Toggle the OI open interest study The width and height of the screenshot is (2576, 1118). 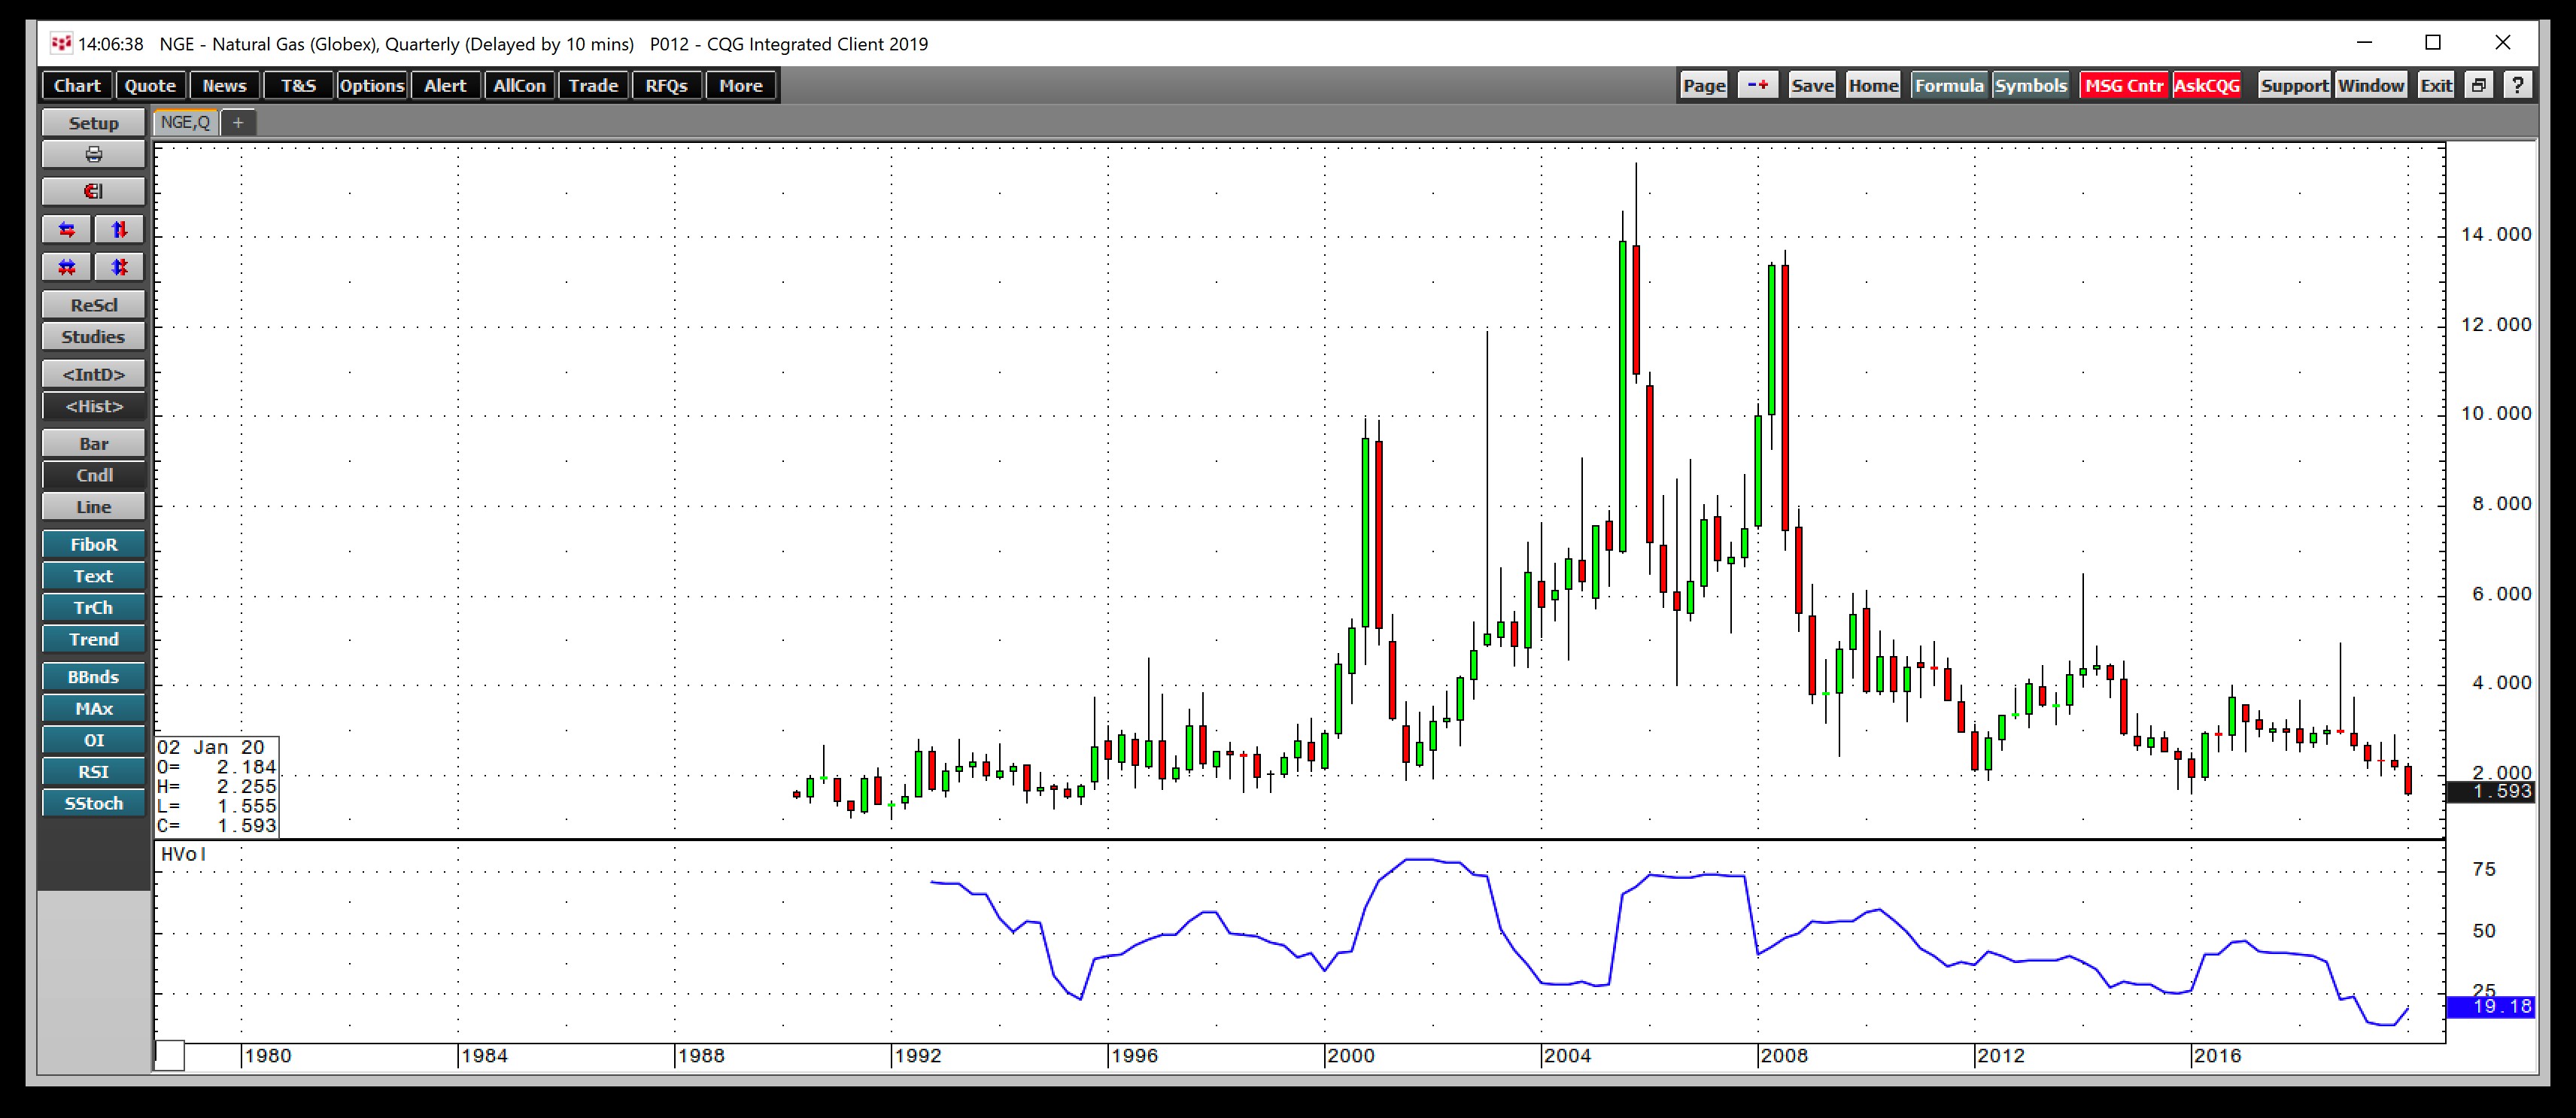click(x=93, y=740)
